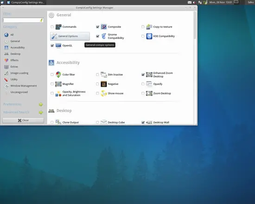Select the Accessibility category

18,47
